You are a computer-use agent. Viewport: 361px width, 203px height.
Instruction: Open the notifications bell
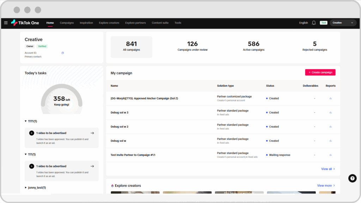(x=314, y=23)
